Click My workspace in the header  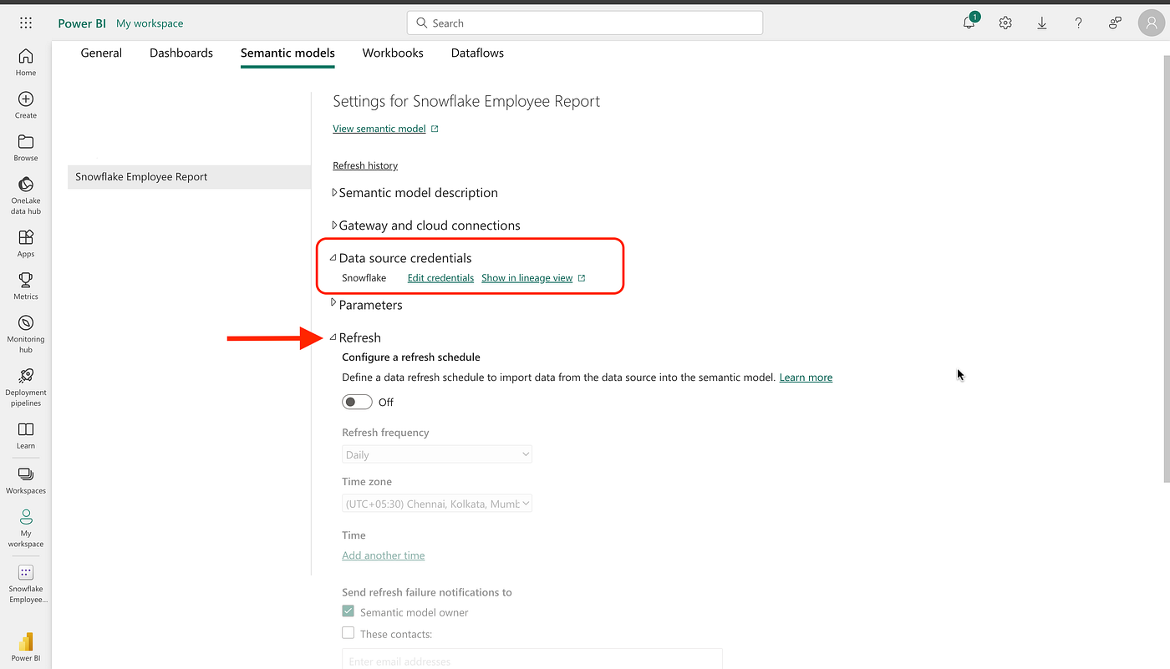(150, 23)
